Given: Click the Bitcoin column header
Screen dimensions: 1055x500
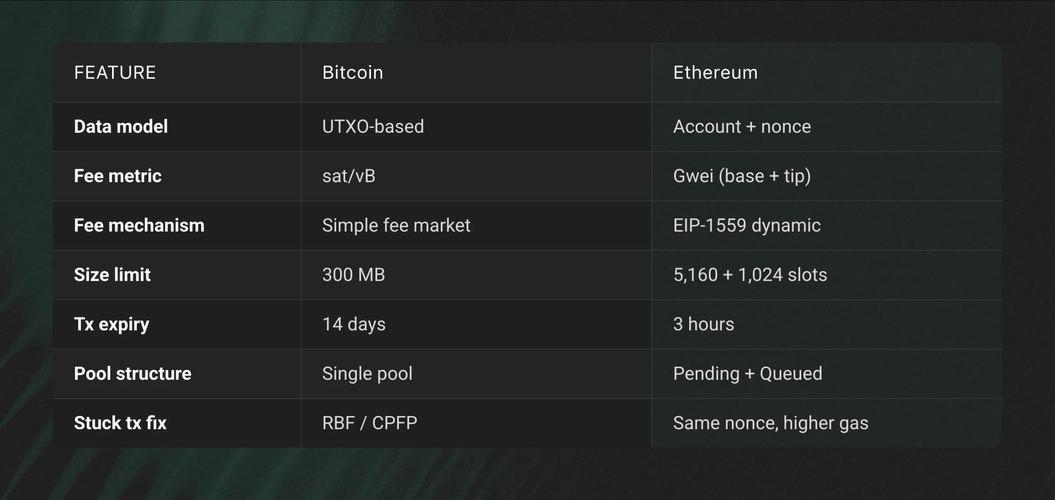Looking at the screenshot, I should click(x=352, y=72).
